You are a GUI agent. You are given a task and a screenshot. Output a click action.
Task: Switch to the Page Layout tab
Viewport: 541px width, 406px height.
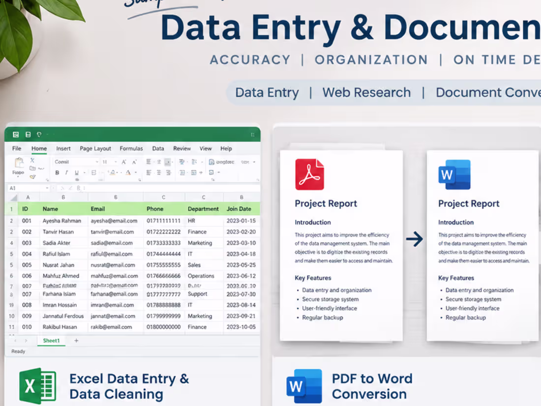(x=95, y=149)
